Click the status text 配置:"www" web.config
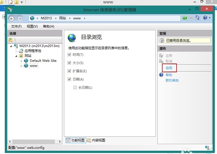Screen dimensions: 217x154 click(26, 148)
